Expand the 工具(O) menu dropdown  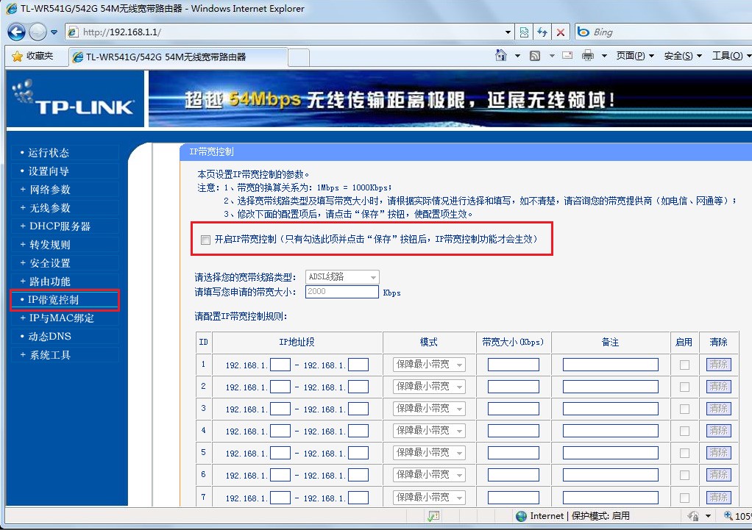point(731,56)
